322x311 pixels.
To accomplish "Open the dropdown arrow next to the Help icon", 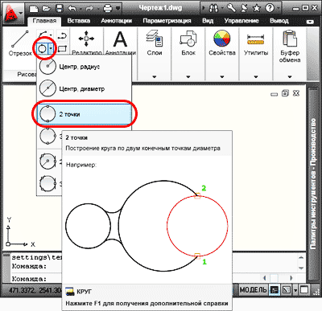I will 278,9.
